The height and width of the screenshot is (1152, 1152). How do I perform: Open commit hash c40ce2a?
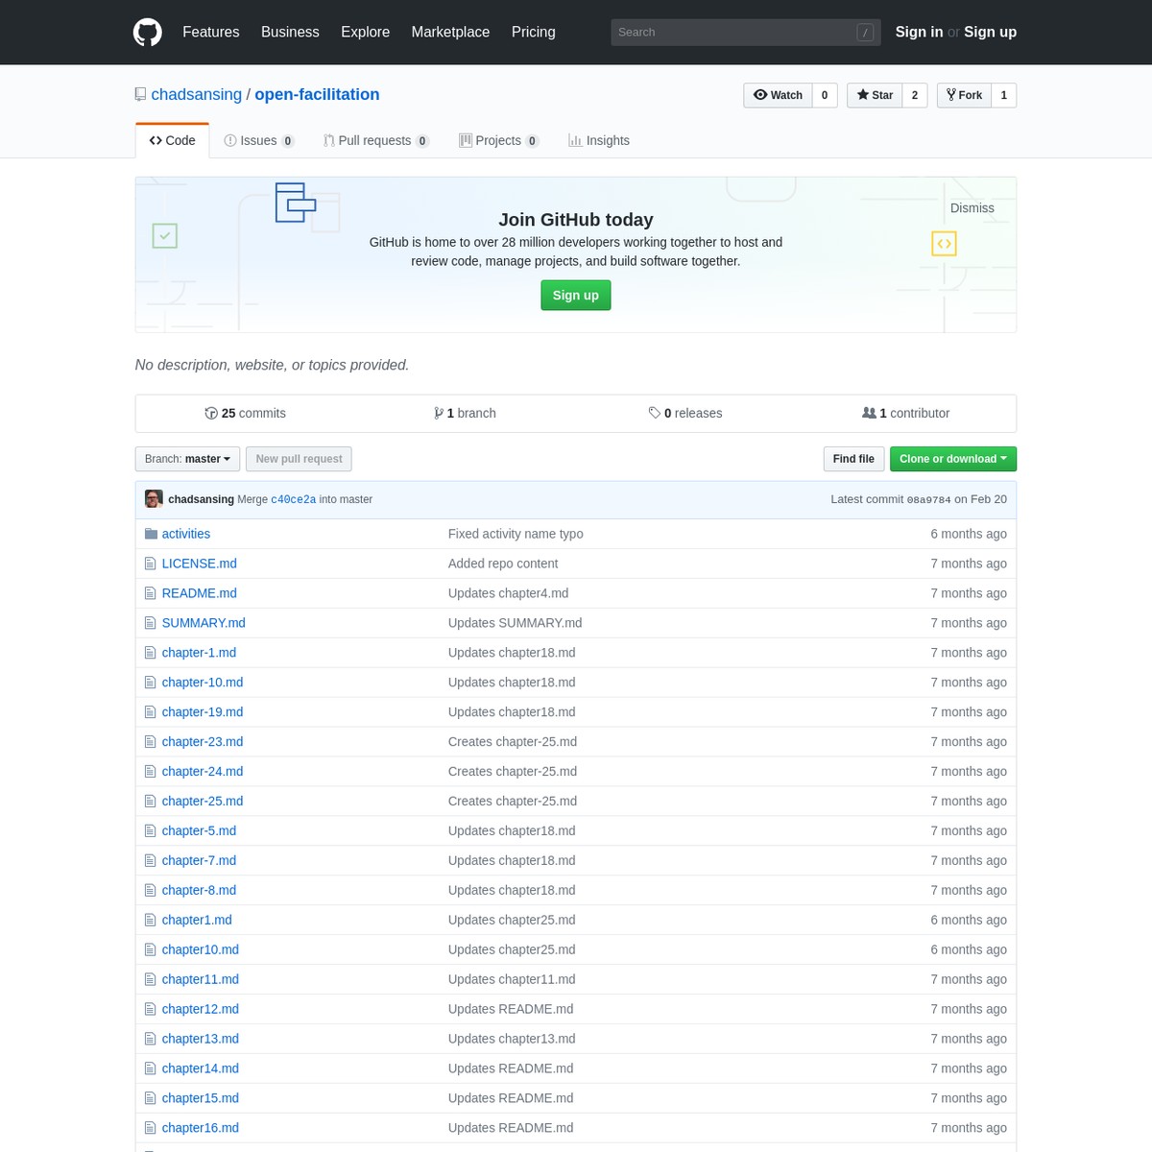(x=293, y=499)
